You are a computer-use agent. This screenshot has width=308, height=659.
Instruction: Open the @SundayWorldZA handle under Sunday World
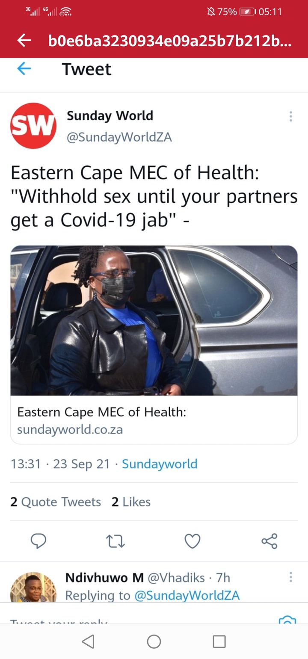tap(119, 137)
